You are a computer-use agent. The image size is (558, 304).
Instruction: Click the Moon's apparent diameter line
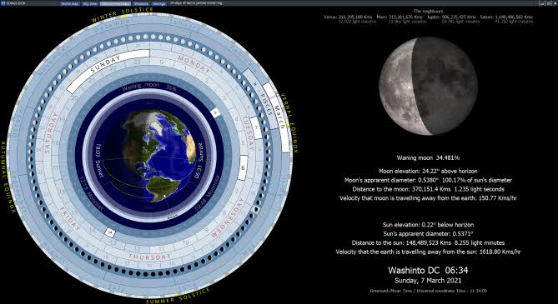point(428,180)
